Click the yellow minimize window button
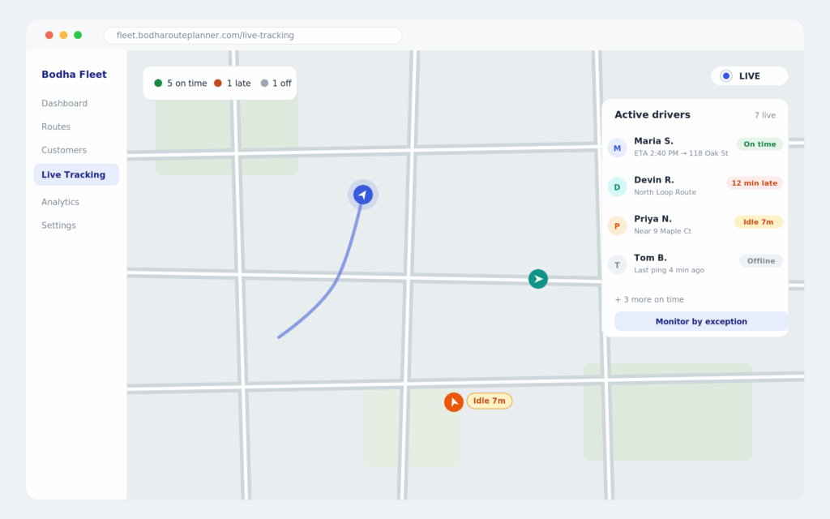830x519 pixels. pyautogui.click(x=63, y=35)
